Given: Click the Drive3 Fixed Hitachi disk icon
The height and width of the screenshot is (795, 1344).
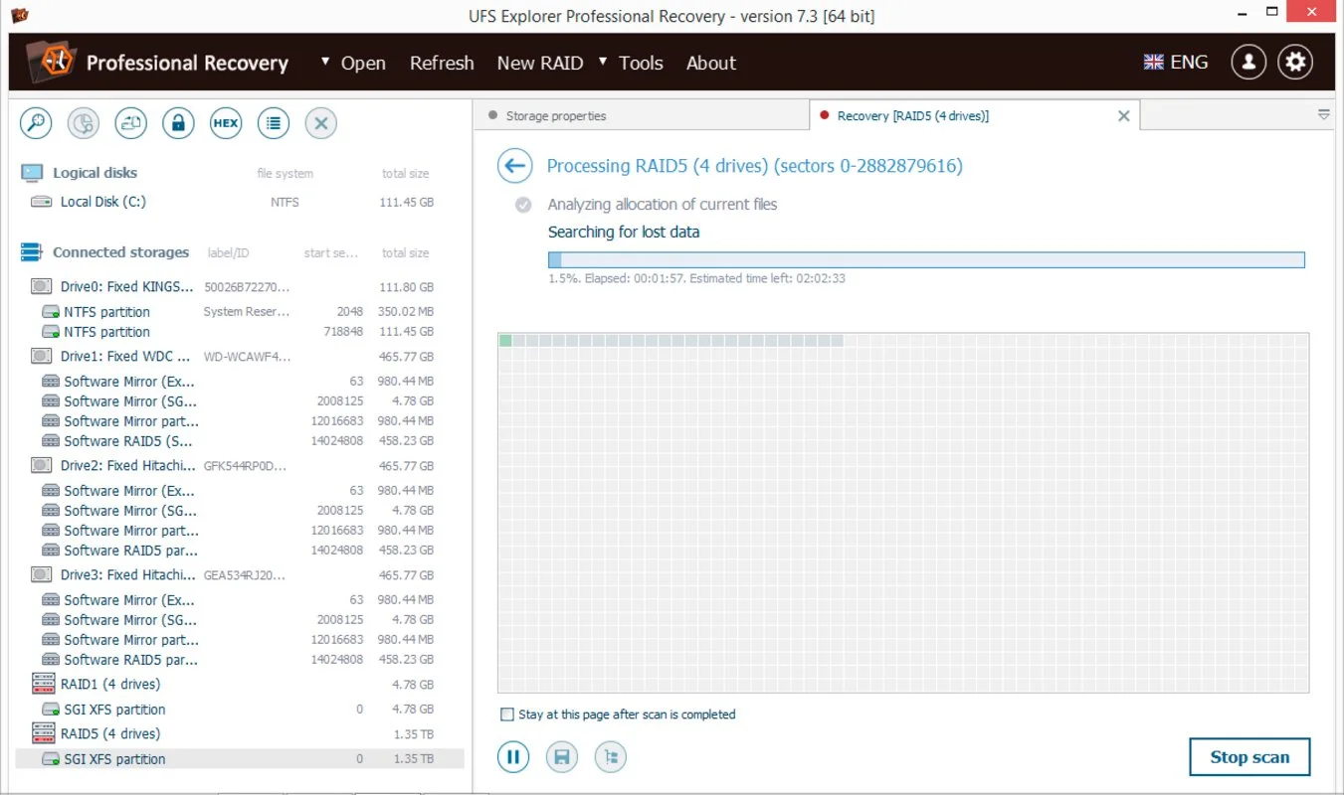Looking at the screenshot, I should coord(41,574).
